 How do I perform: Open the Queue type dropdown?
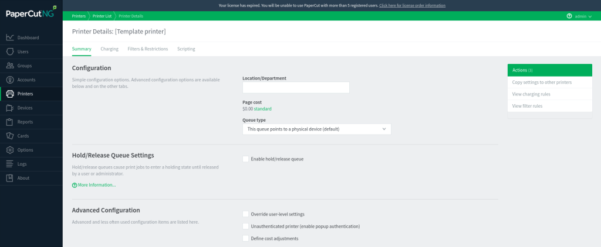pyautogui.click(x=316, y=129)
